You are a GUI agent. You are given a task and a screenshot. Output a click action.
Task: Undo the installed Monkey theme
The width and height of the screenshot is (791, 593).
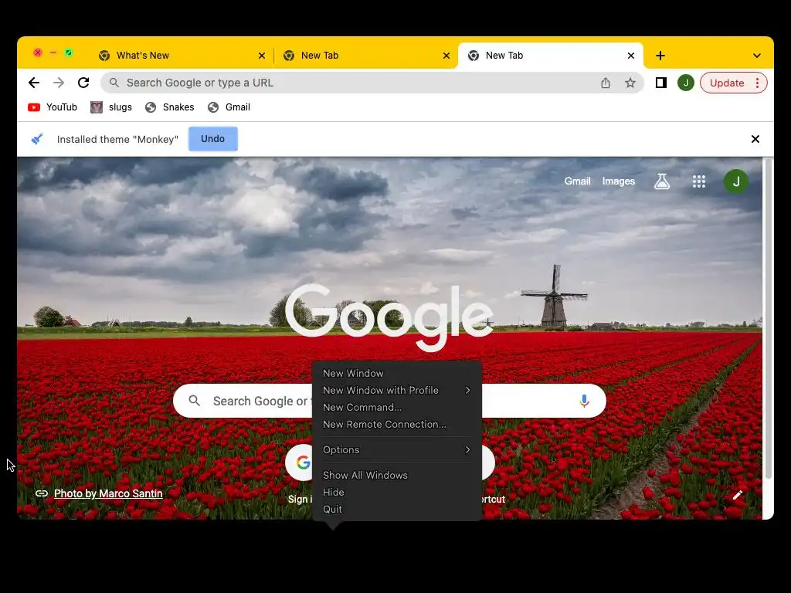213,139
